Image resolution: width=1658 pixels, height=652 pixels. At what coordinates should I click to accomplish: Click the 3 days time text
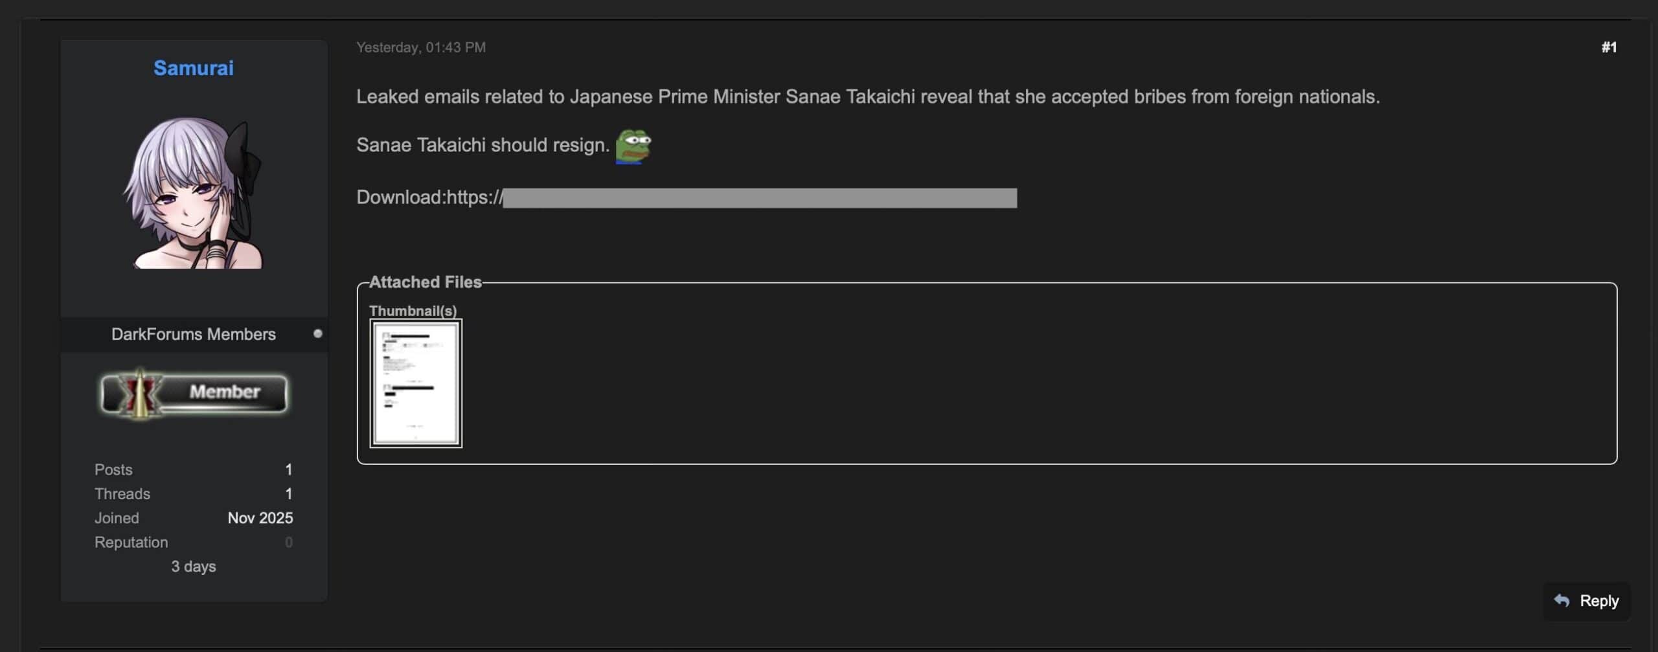[x=193, y=567]
